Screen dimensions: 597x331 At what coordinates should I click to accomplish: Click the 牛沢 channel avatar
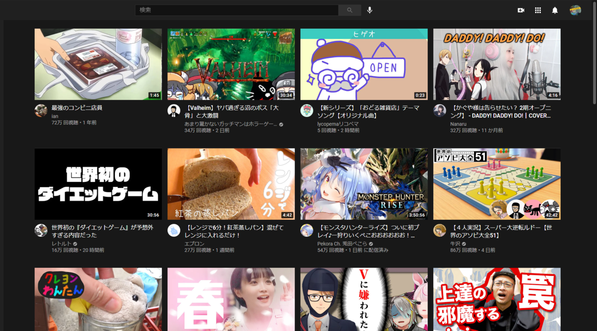tap(439, 231)
